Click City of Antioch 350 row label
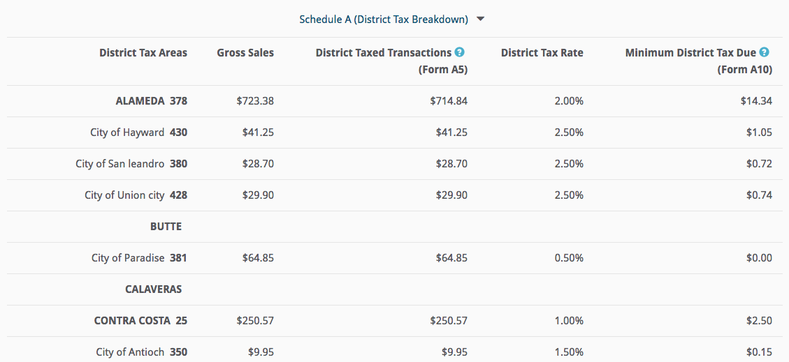The height and width of the screenshot is (362, 789). 141,352
